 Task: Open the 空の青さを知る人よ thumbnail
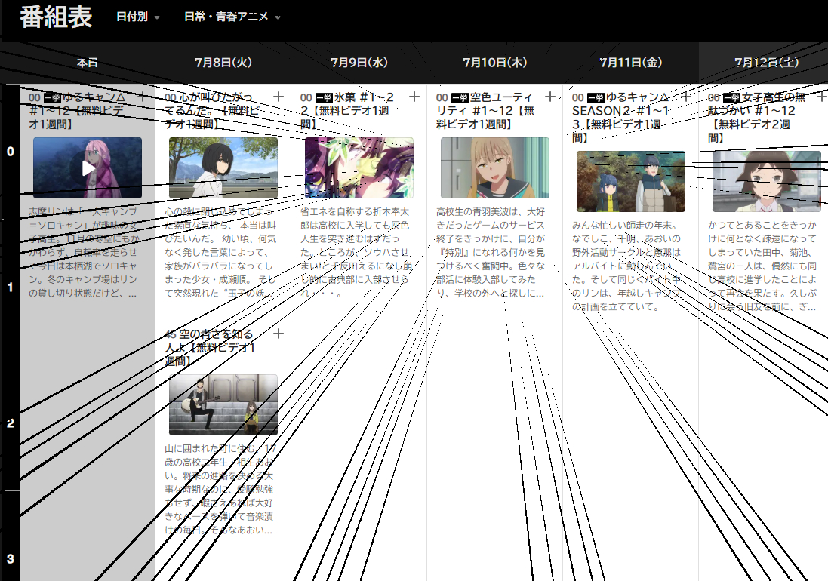223,404
